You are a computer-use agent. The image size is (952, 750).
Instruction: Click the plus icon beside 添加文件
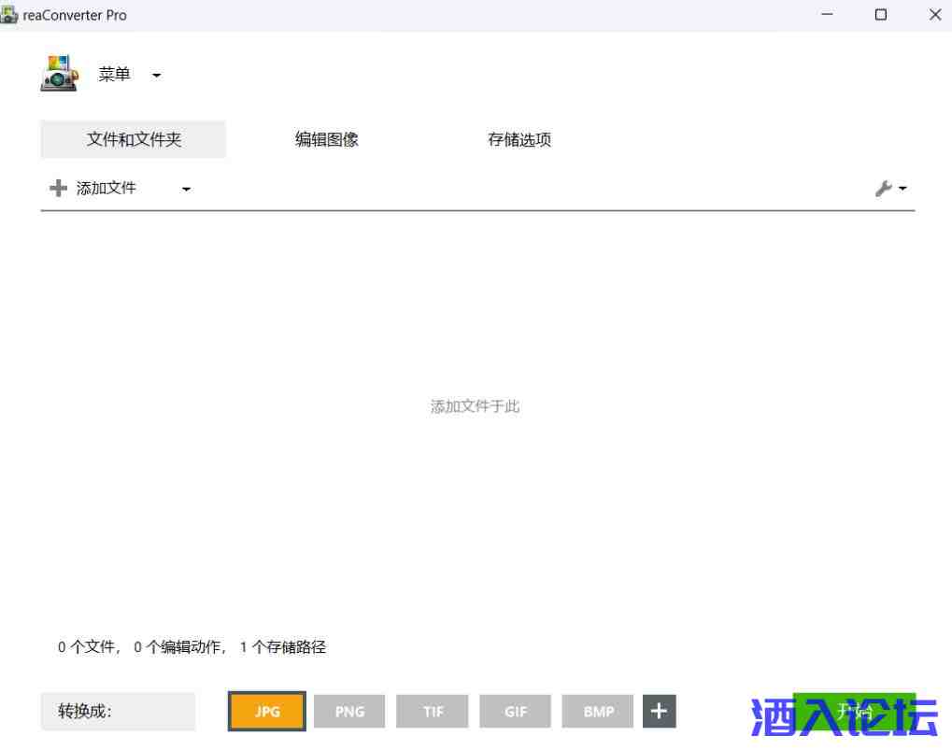click(58, 189)
